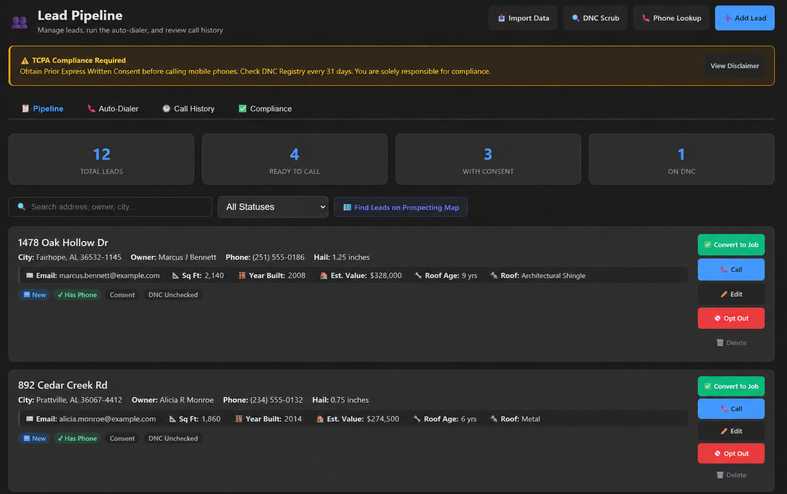Click city Prattville, AL 36067-4412

[x=79, y=400]
